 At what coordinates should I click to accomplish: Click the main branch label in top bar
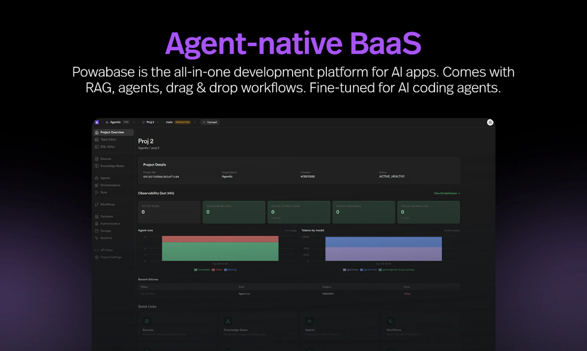point(169,123)
